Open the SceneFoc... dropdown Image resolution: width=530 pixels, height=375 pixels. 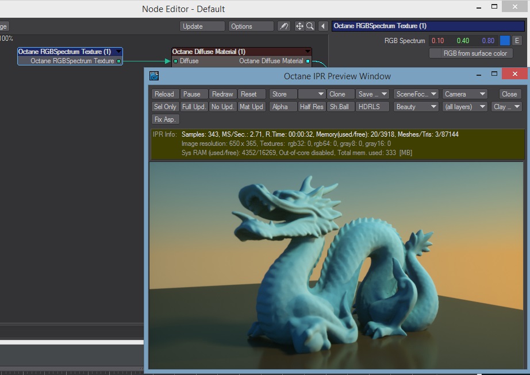pyautogui.click(x=416, y=94)
